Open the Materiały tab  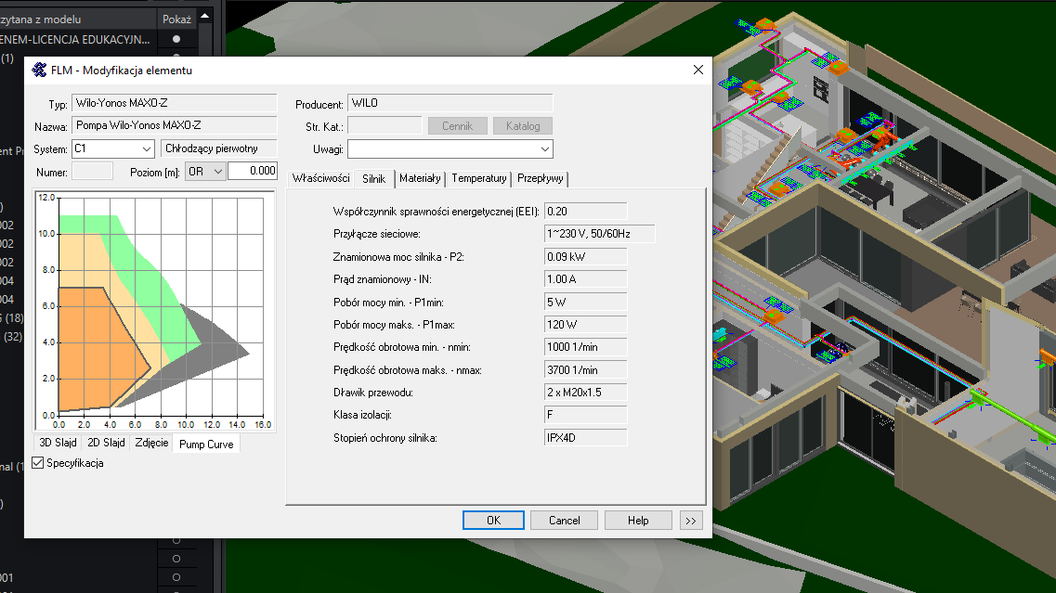point(420,178)
